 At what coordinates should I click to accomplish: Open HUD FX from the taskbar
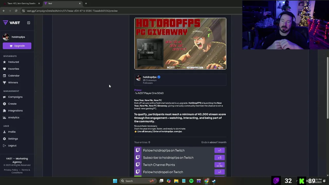[199, 181]
